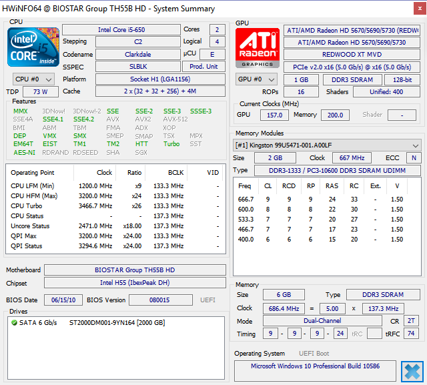Click the Intel H55 (IbexPeak DH) chipset field
This screenshot has height=385, width=427.
(135, 283)
